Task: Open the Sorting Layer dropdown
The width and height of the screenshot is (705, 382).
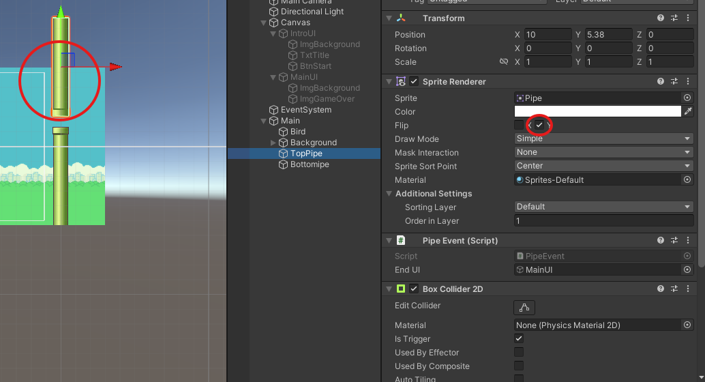Action: pos(603,207)
